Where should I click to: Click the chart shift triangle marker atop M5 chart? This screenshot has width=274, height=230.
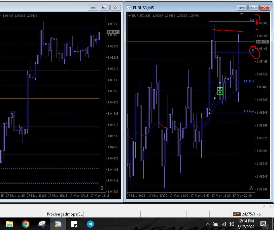[x=242, y=14]
